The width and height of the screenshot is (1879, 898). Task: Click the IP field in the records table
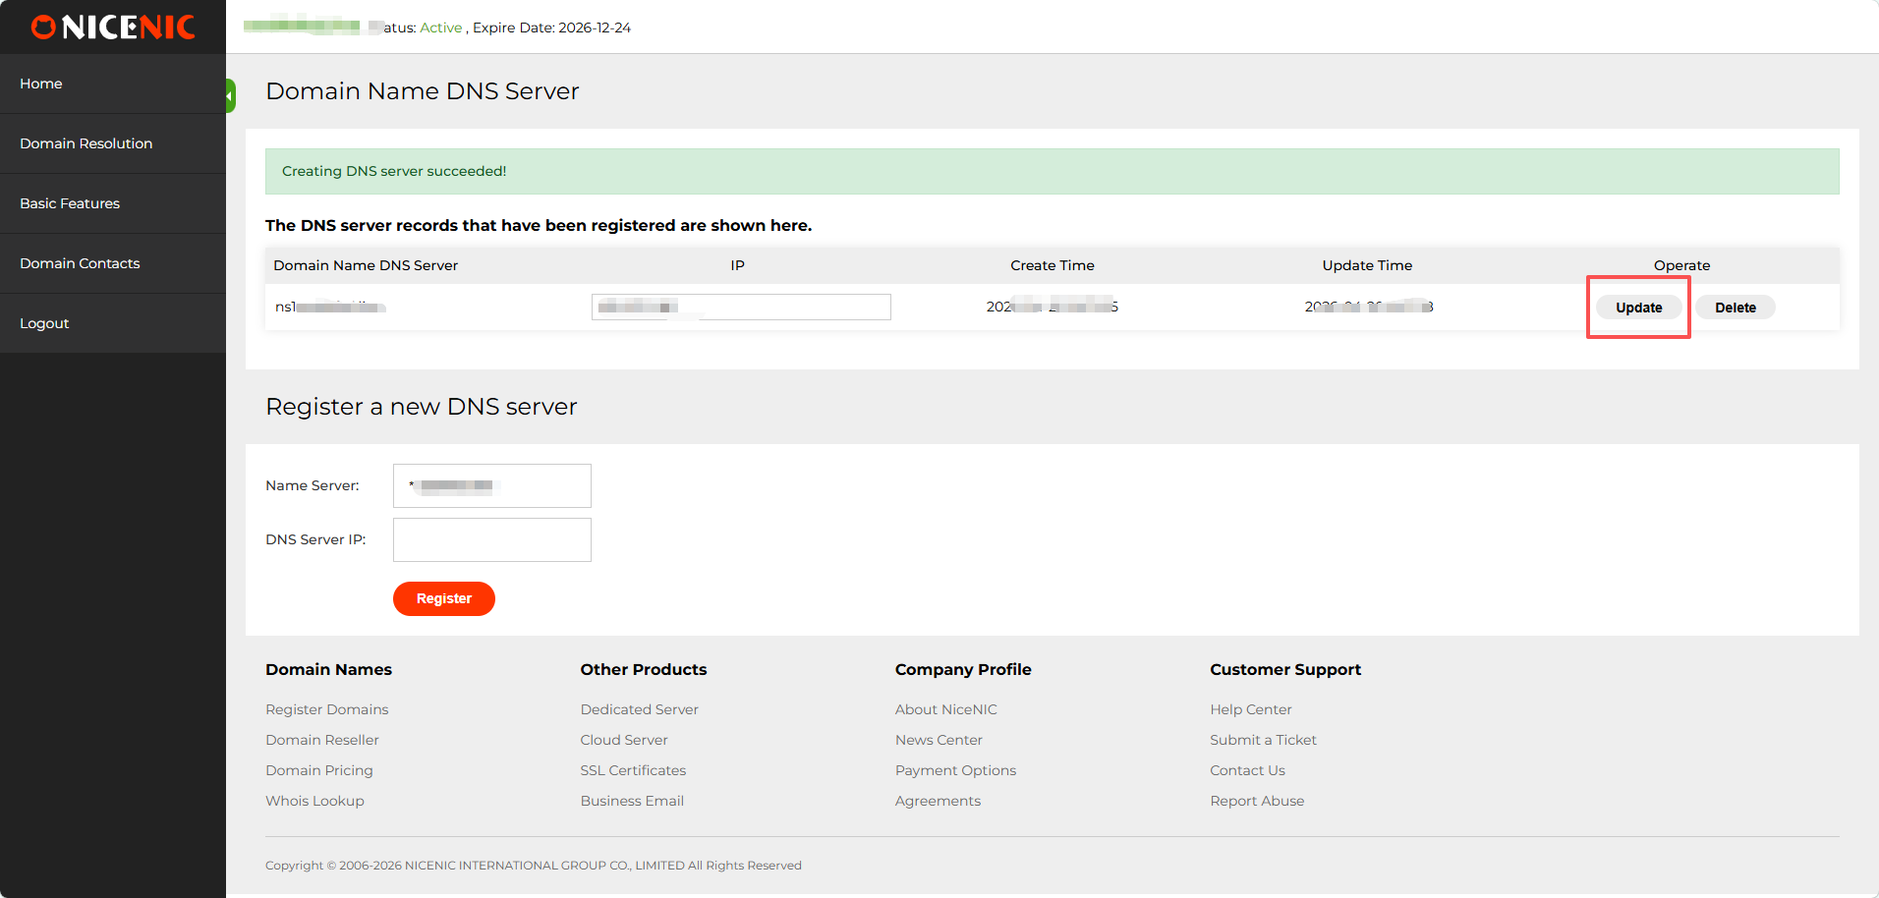[x=741, y=308]
